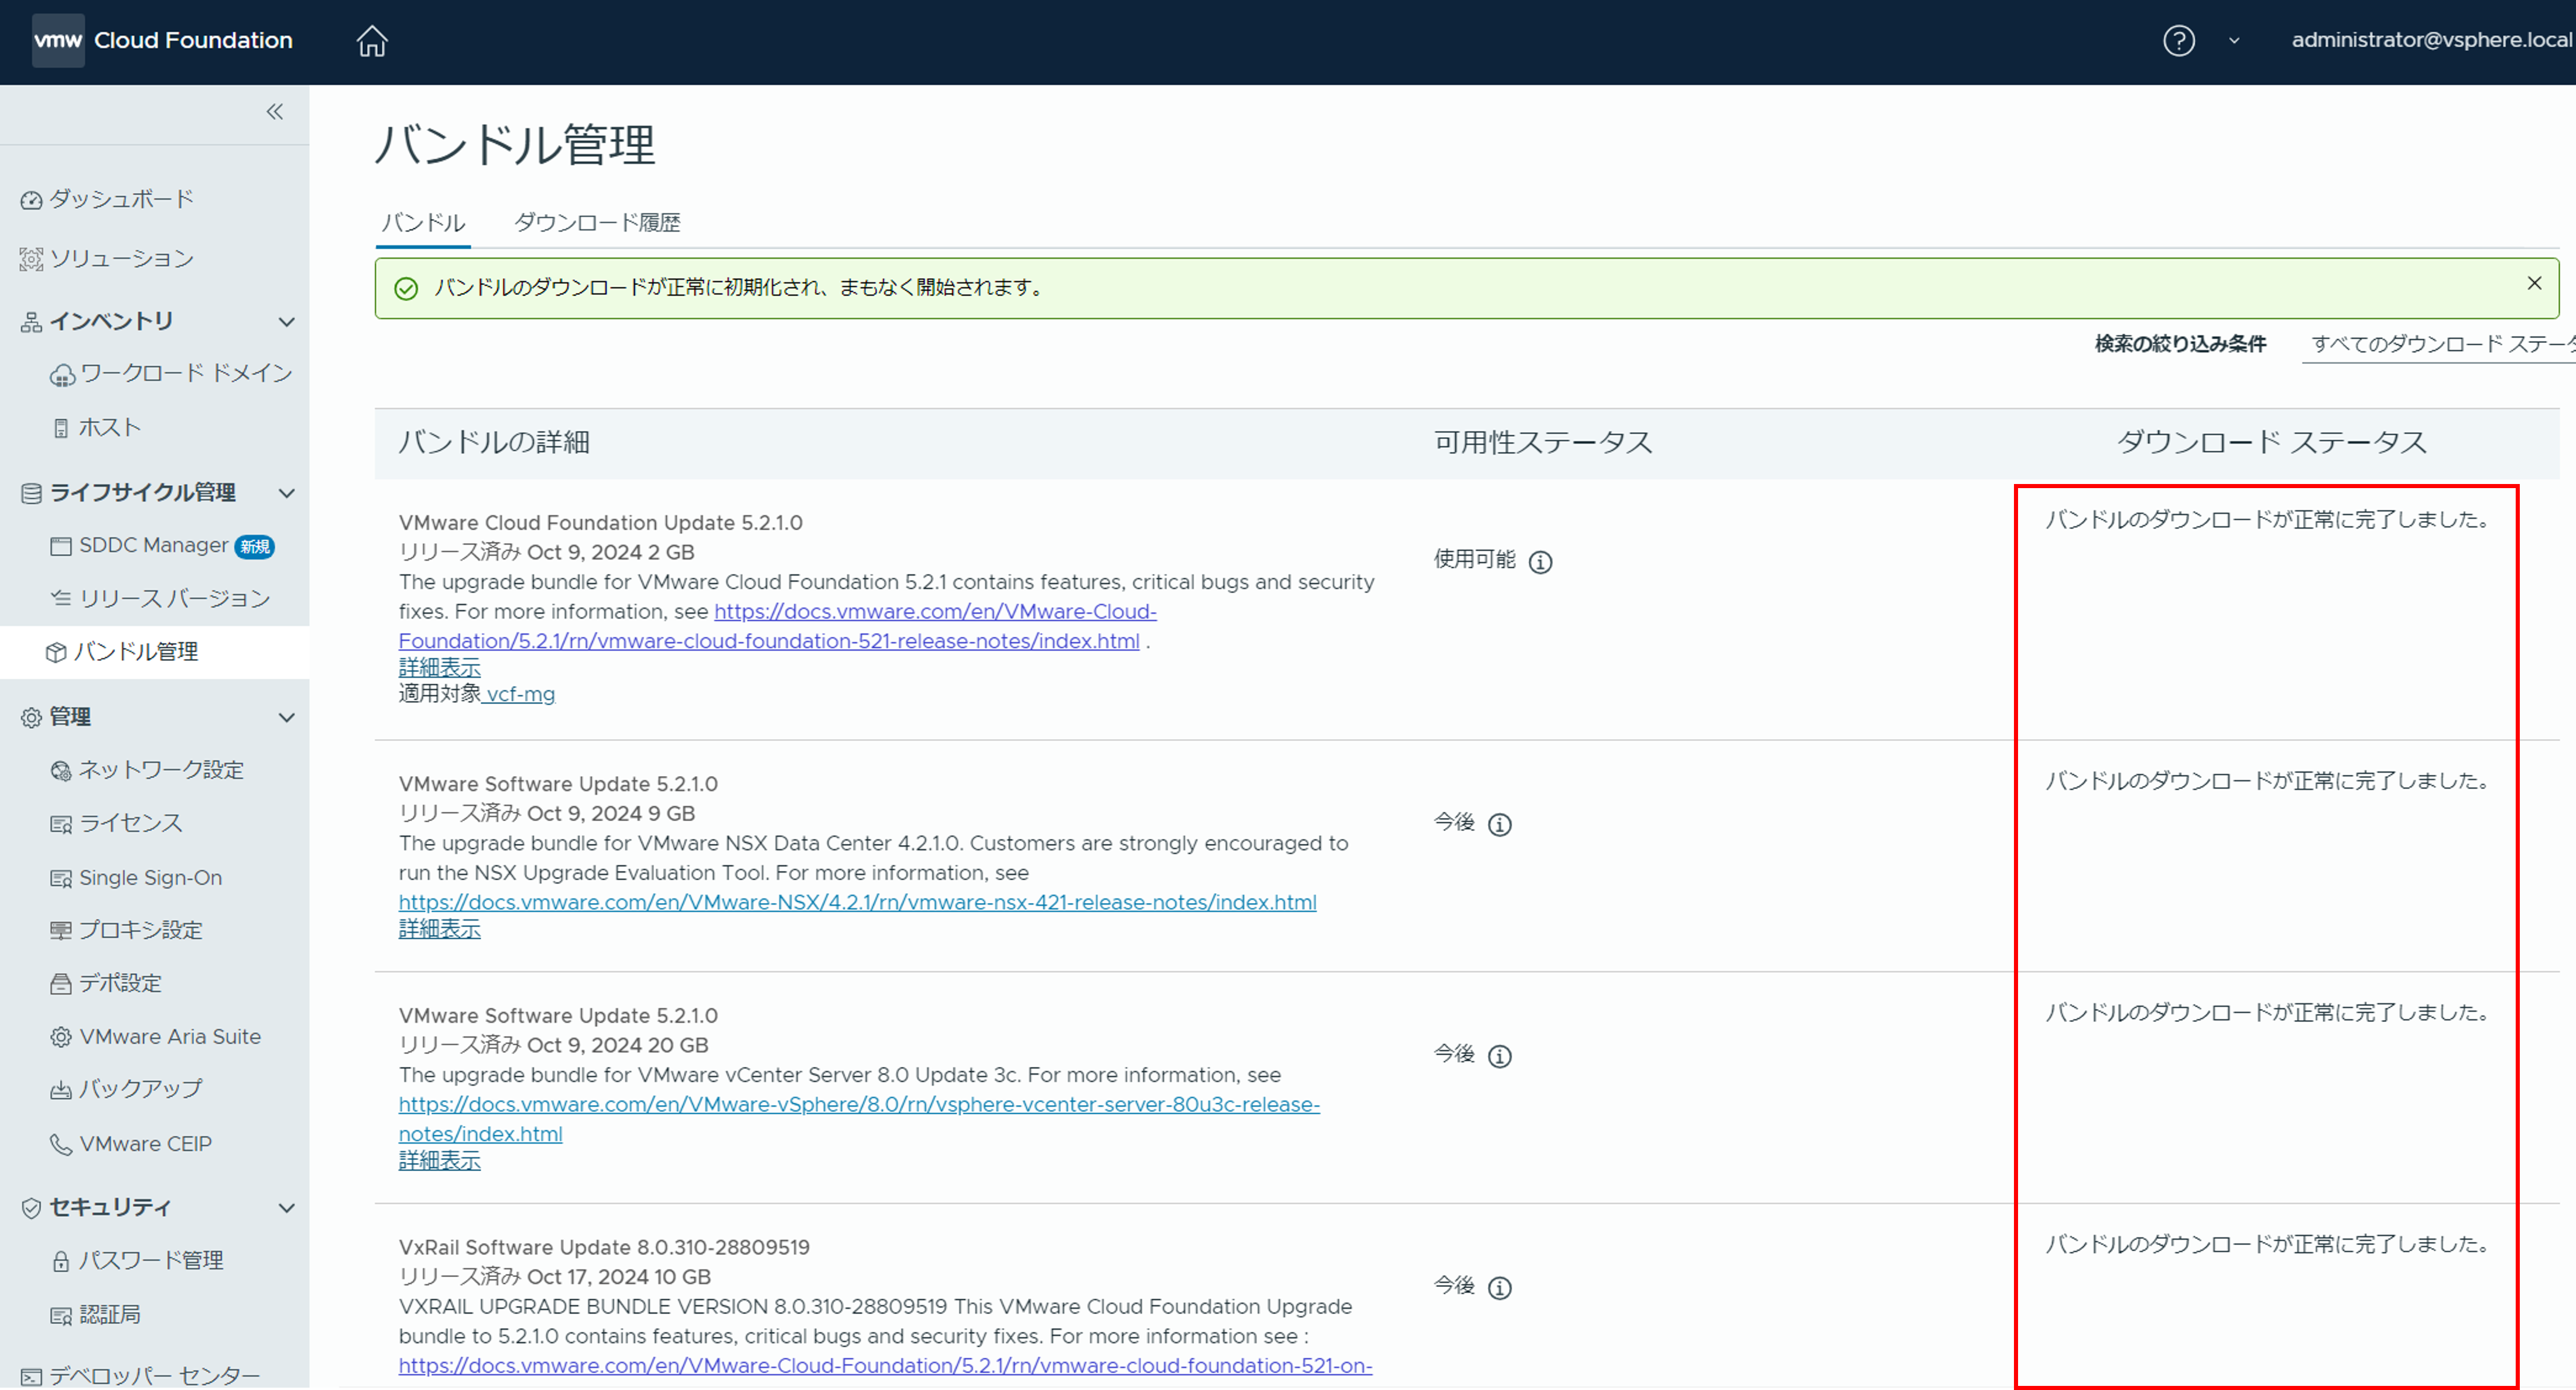Collapse the sidebar with double-chevron icon
Screen dimensions: 2576x1390
(275, 111)
